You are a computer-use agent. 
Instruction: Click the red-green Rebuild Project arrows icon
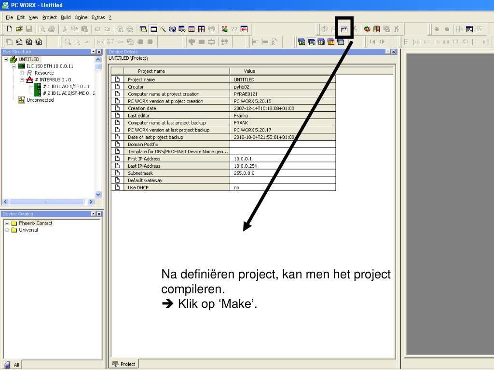point(367,29)
